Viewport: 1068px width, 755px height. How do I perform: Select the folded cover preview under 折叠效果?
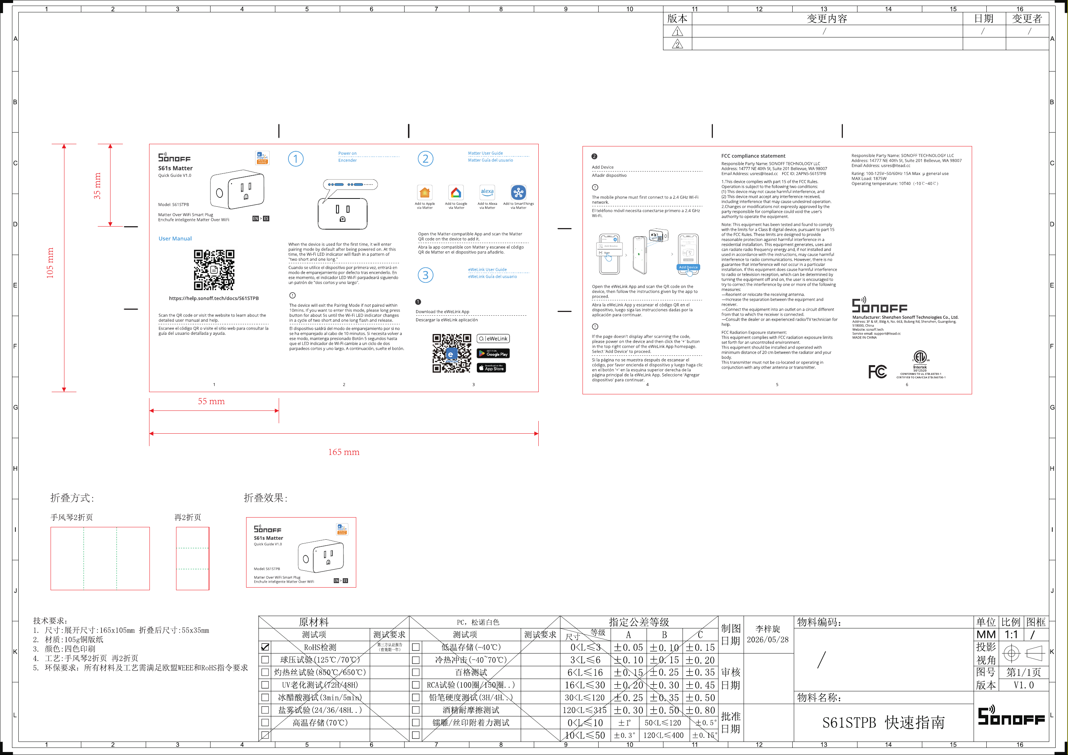(301, 552)
